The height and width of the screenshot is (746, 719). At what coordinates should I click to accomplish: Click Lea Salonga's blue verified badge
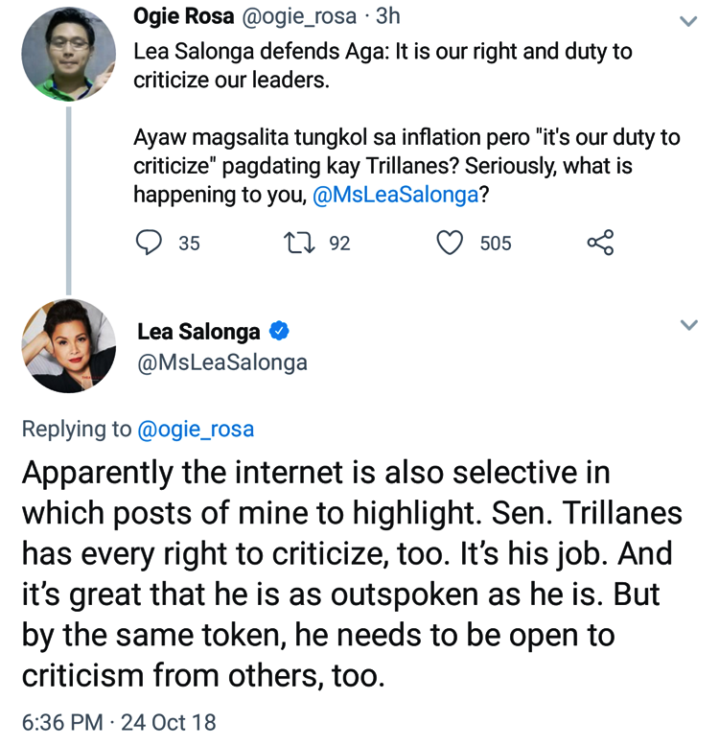point(280,332)
